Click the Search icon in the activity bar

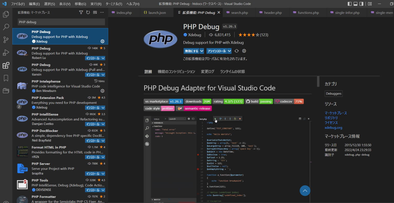pyautogui.click(x=6, y=27)
